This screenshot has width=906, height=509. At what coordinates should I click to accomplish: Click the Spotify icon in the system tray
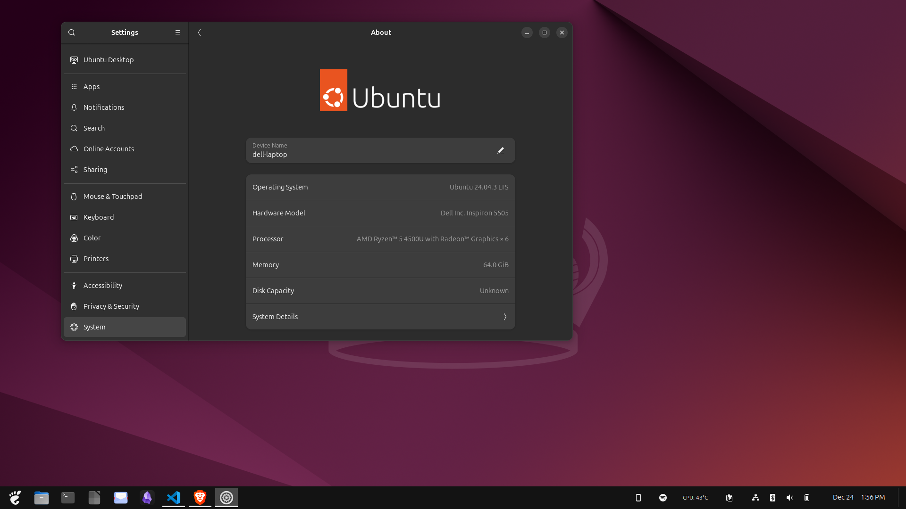[x=663, y=497]
